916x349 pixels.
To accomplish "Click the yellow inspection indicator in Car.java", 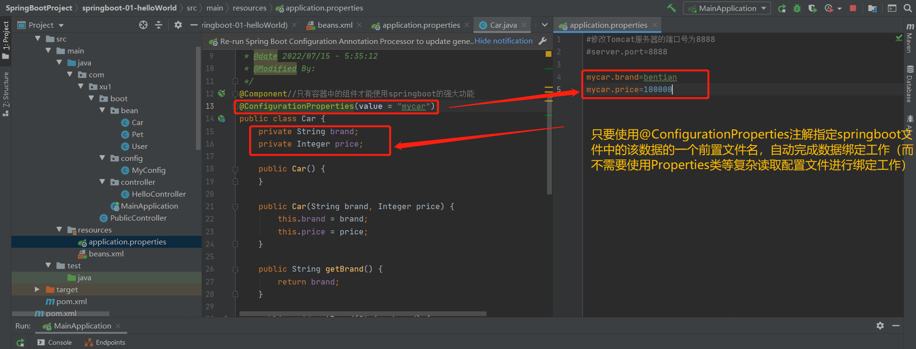I will pos(549,54).
